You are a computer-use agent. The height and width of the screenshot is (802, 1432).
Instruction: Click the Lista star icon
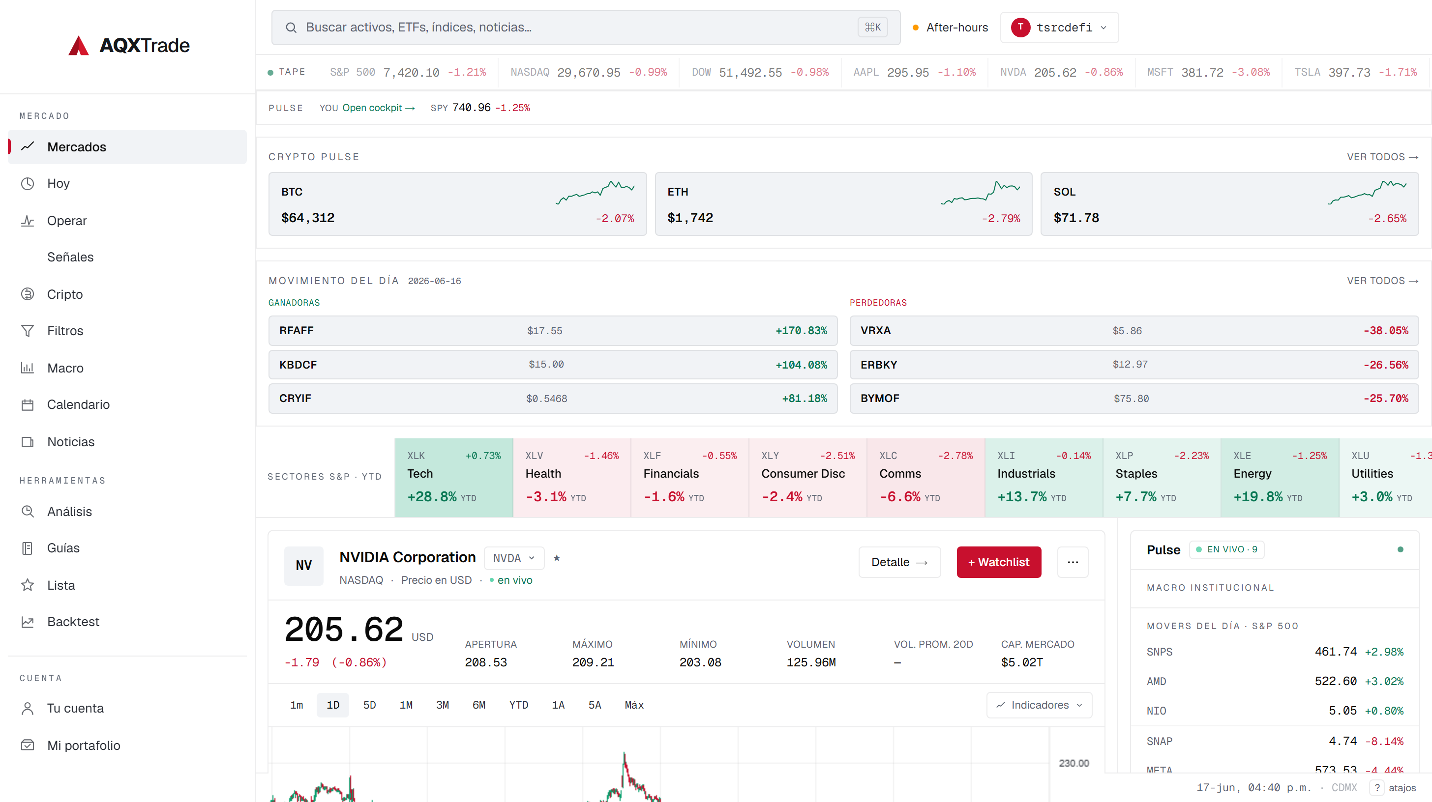click(x=27, y=585)
